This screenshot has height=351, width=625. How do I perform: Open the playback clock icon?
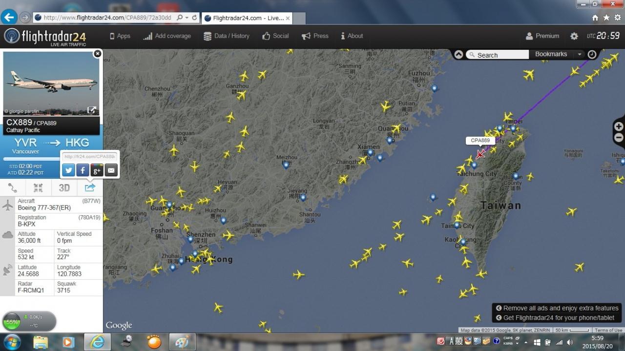(592, 55)
